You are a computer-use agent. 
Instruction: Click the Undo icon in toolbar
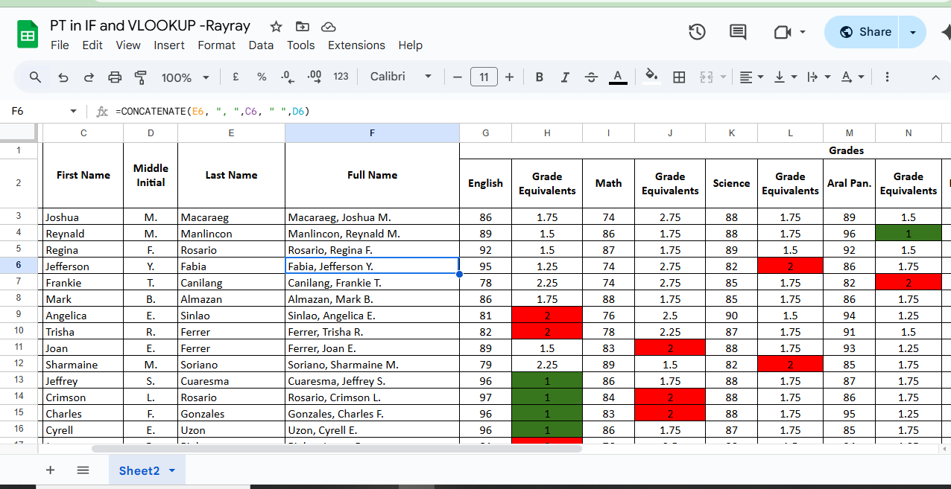[63, 77]
